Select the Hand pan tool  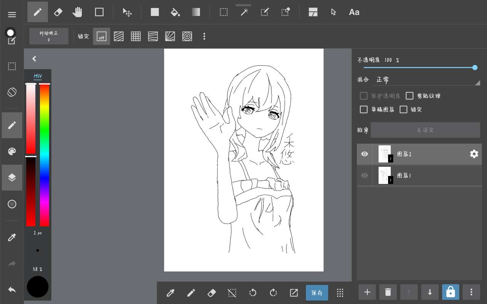[x=78, y=12]
